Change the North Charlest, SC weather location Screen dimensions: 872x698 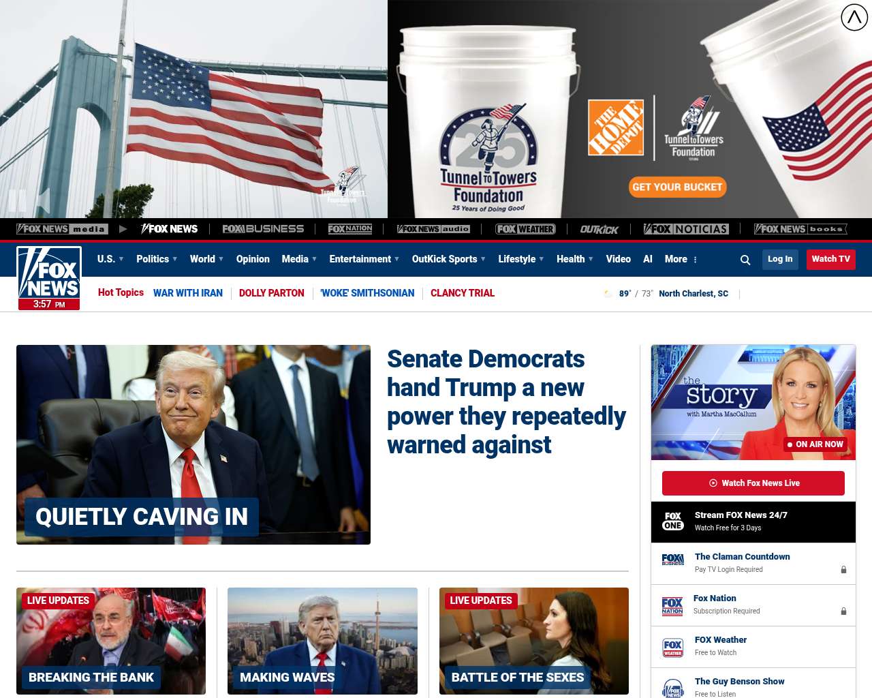[694, 294]
